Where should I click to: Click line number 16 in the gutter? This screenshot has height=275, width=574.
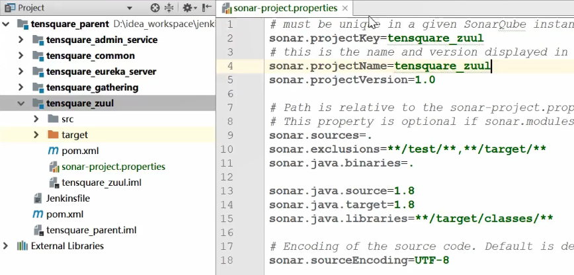pos(227,233)
